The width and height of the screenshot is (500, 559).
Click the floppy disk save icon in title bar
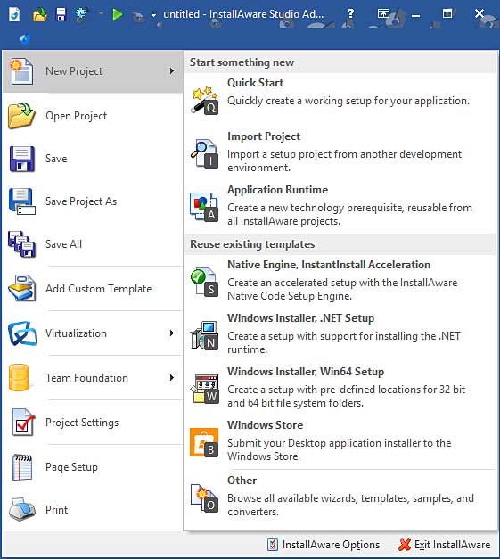pos(61,14)
